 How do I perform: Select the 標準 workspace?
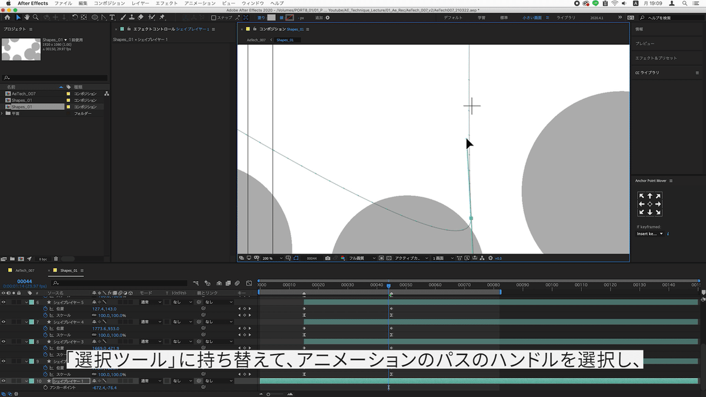(x=504, y=18)
